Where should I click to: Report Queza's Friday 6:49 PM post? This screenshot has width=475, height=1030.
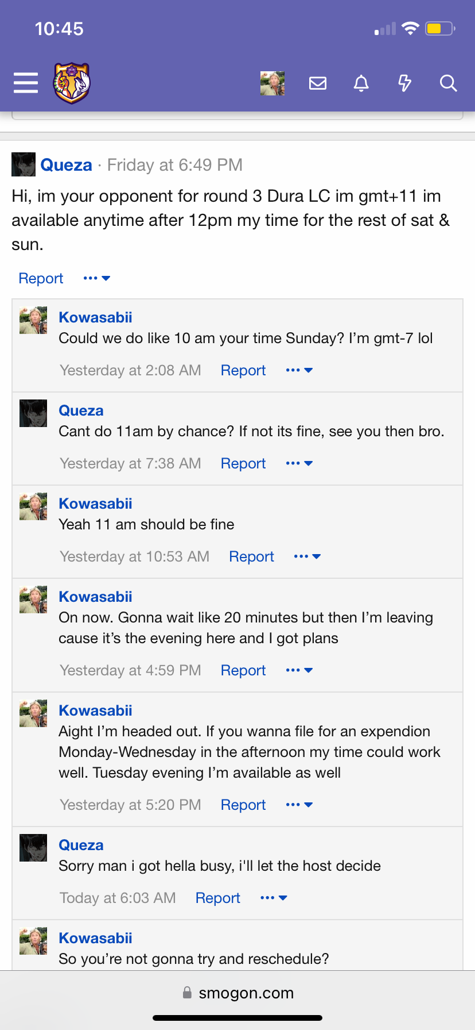(x=41, y=278)
